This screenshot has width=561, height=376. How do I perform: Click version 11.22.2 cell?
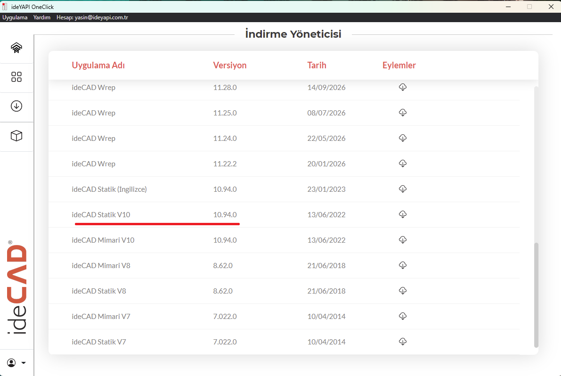[225, 163]
